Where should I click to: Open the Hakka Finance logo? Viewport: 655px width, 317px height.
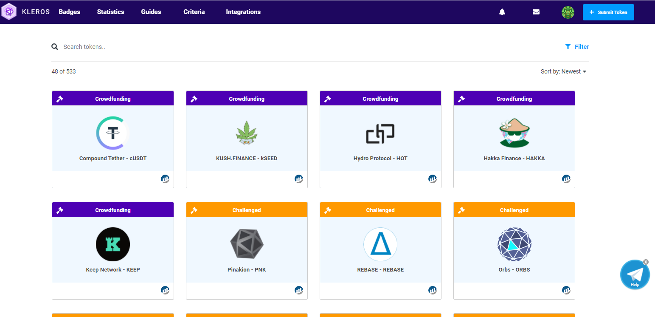click(514, 133)
